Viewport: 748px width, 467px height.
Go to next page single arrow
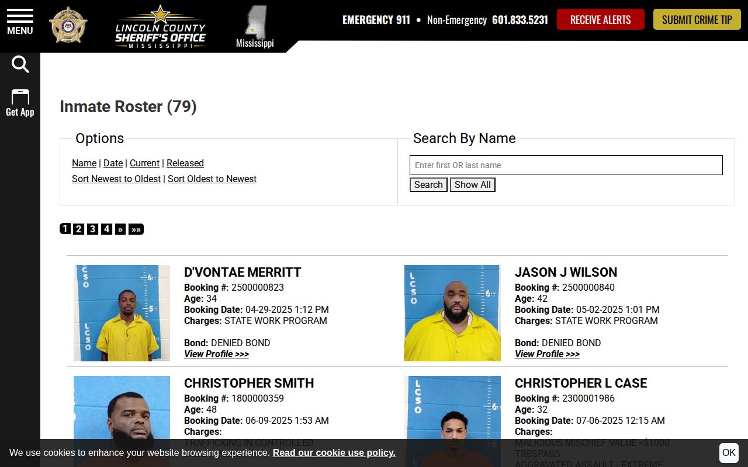pos(120,229)
